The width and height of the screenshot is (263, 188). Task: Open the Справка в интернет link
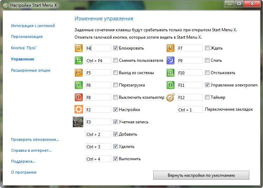31,150
